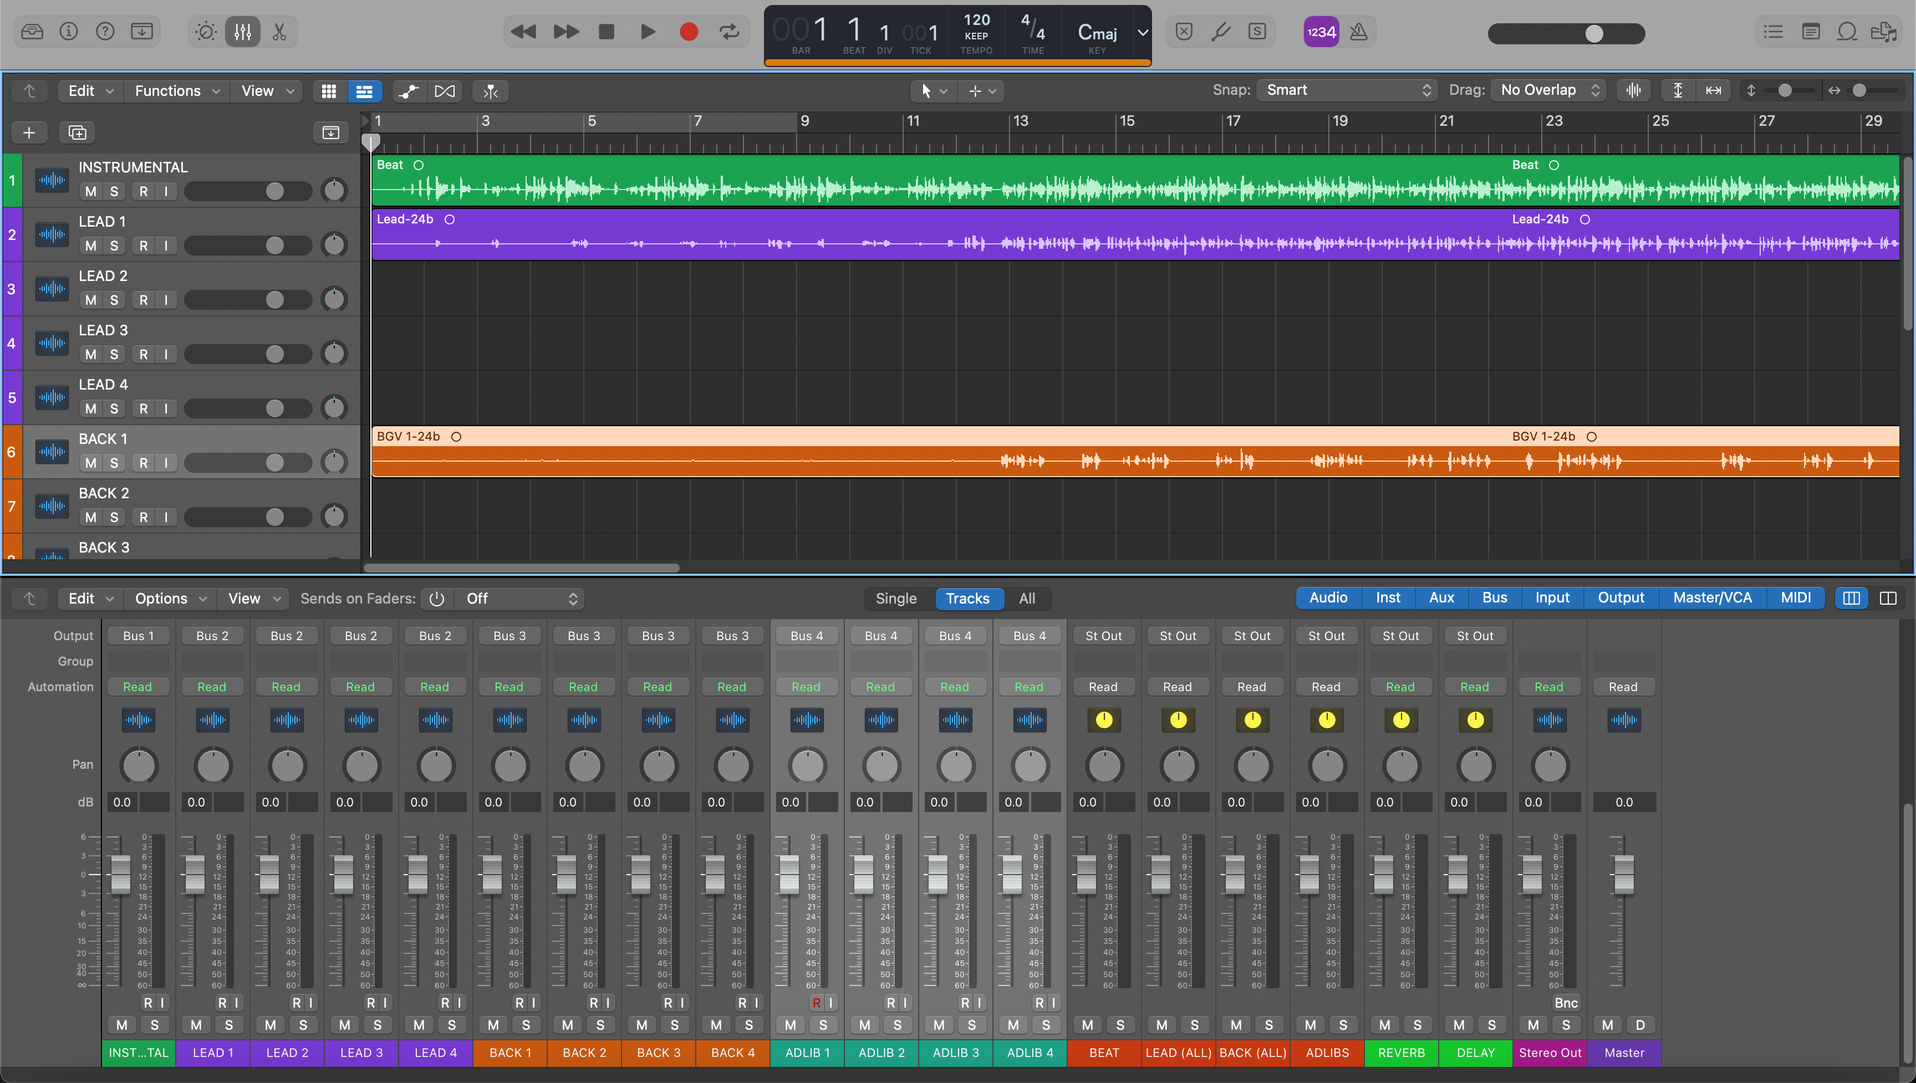Solo the INSTRUMENTAL track

tap(113, 191)
